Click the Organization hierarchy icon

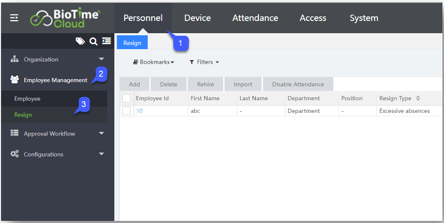pyautogui.click(x=15, y=59)
